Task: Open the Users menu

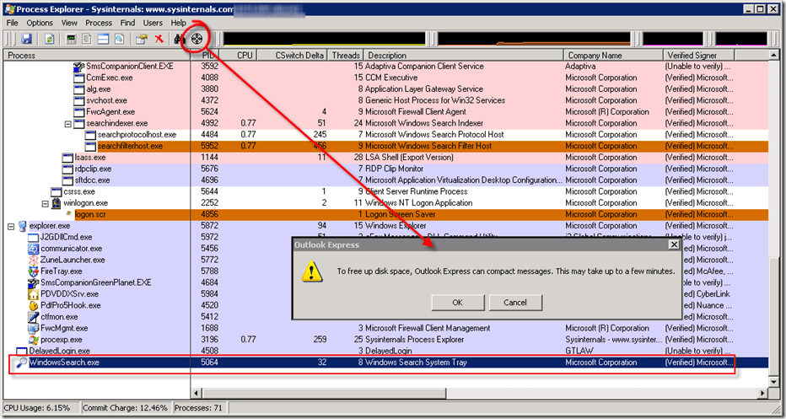Action: [x=153, y=23]
